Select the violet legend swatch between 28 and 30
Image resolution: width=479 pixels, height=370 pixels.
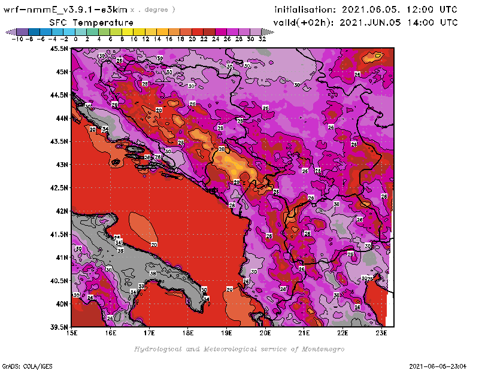[244, 32]
